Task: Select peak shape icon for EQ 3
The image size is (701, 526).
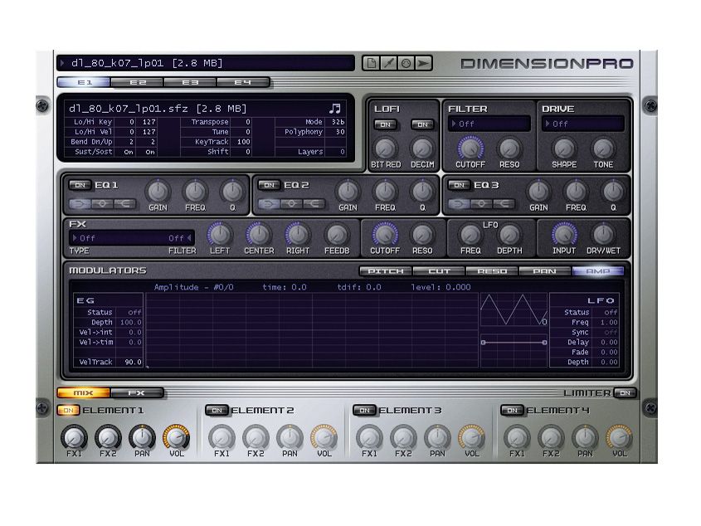Action: pyautogui.click(x=481, y=204)
